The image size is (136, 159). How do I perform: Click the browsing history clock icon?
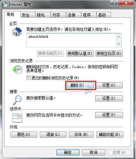(x=17, y=70)
